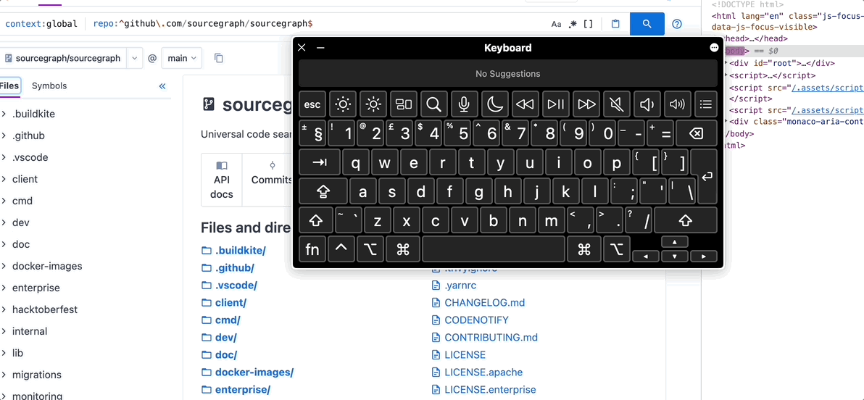Select enterprise in the file tree
Screen dimensions: 864x400
(36, 288)
